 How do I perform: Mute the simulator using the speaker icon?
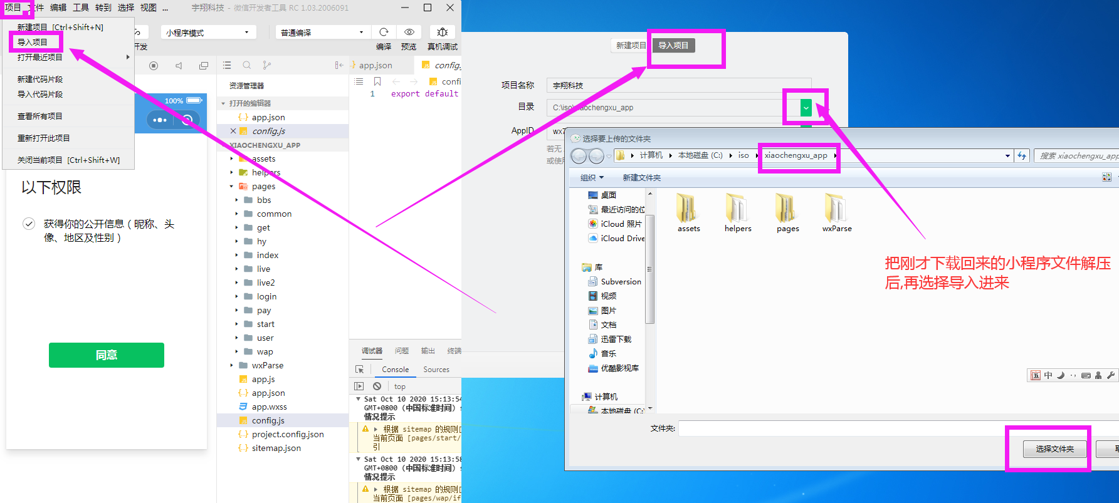point(179,66)
